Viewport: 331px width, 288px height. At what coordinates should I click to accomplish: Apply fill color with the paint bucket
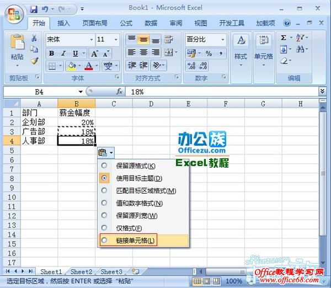pyautogui.click(x=72, y=66)
